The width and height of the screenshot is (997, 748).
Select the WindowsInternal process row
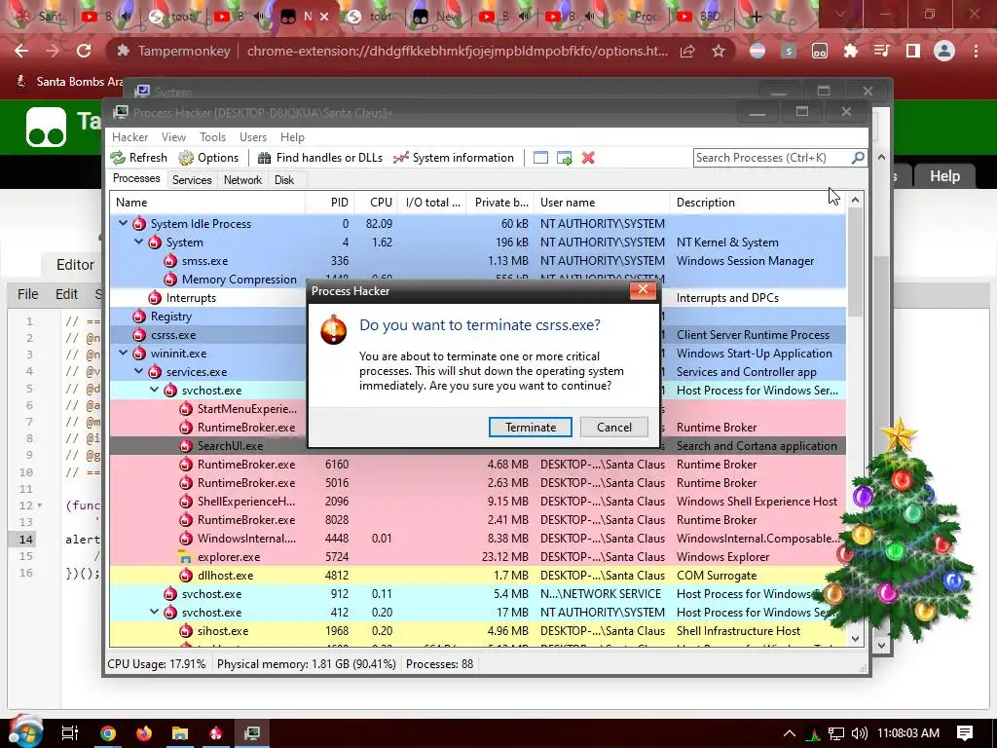(477, 538)
